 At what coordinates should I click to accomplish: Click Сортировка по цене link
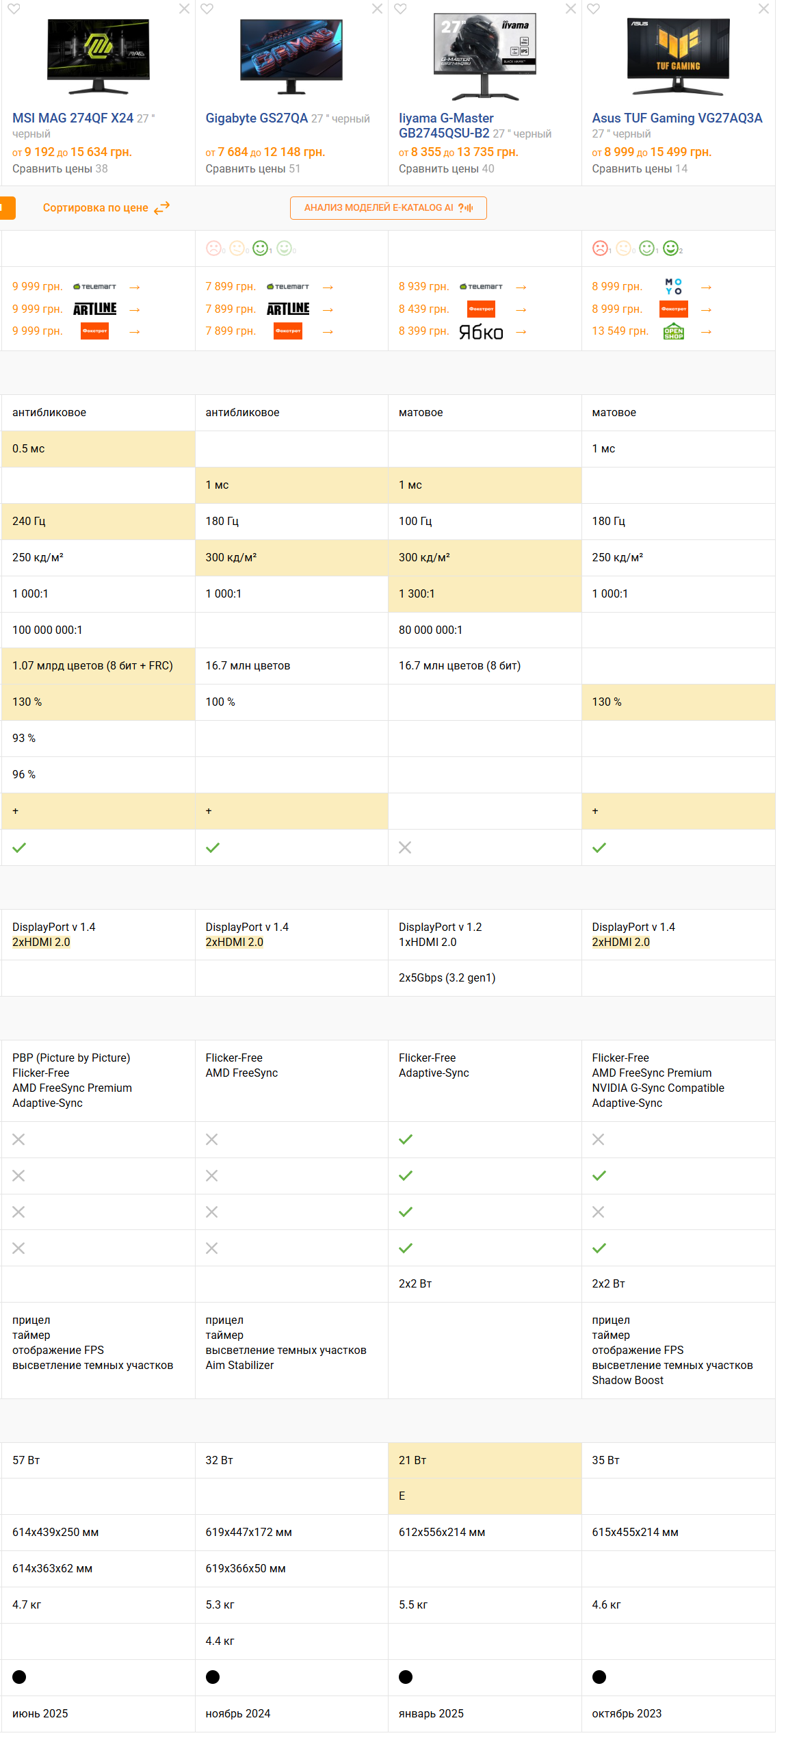click(x=95, y=208)
